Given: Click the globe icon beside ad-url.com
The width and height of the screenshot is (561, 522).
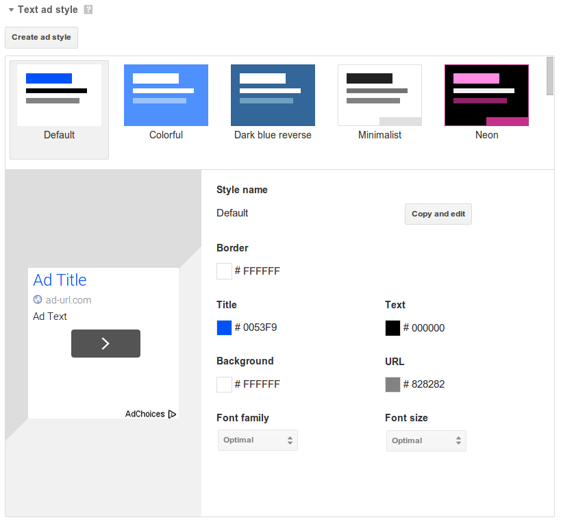Looking at the screenshot, I should point(38,300).
